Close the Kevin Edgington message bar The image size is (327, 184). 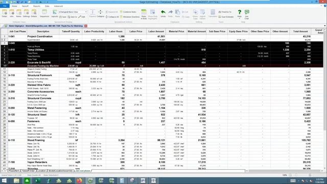click(86, 26)
